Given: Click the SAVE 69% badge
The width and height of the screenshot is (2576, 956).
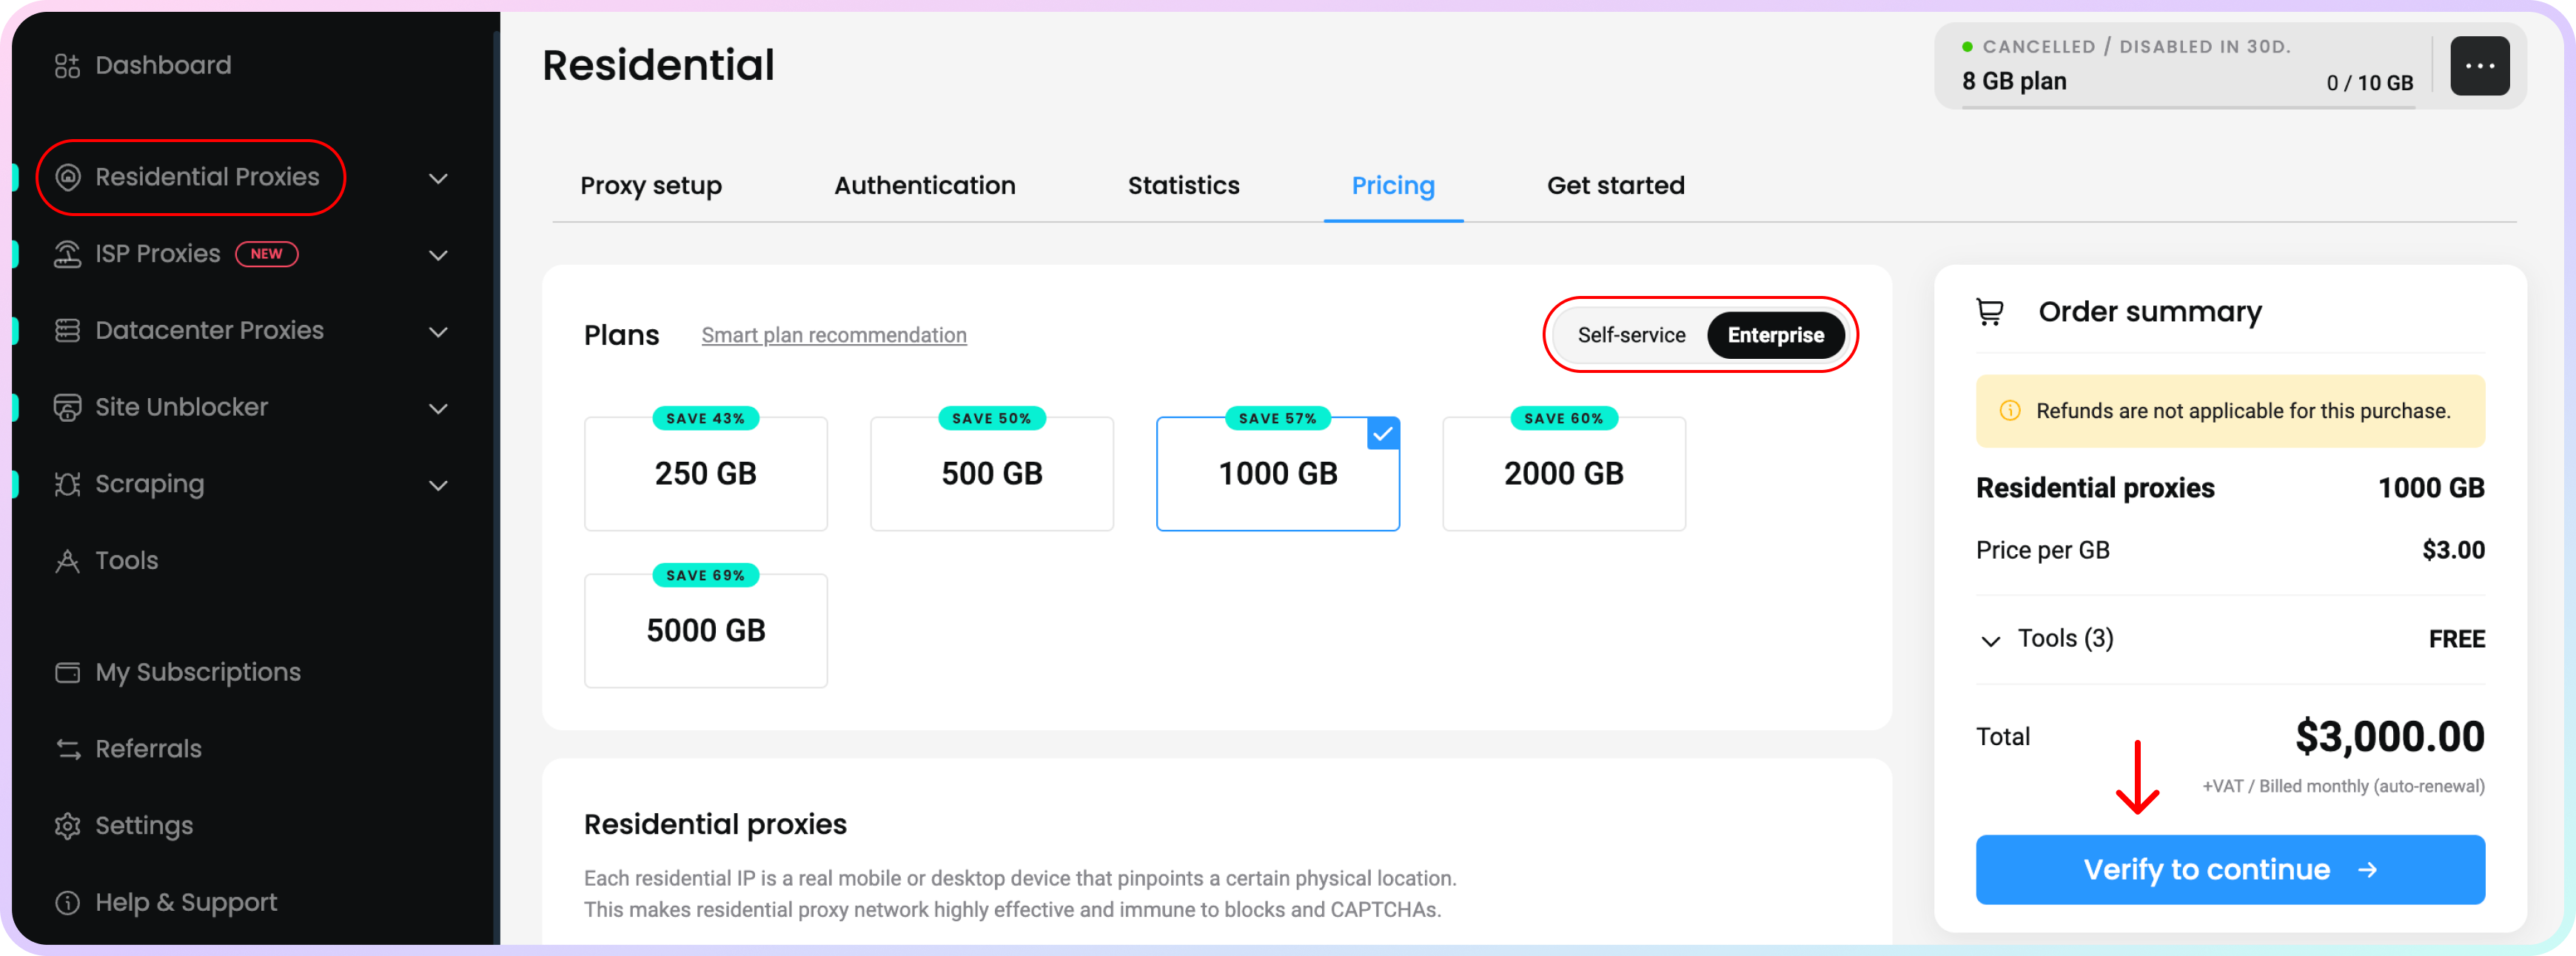Looking at the screenshot, I should pos(705,576).
